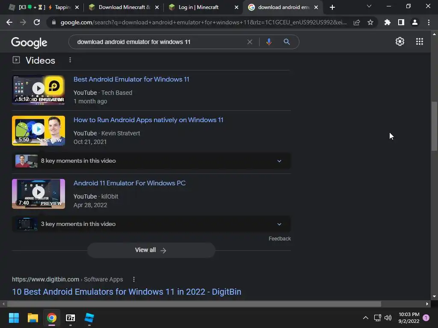This screenshot has height=328, width=438.
Task: Close the Log in | Minecraft tab
Action: click(x=237, y=7)
